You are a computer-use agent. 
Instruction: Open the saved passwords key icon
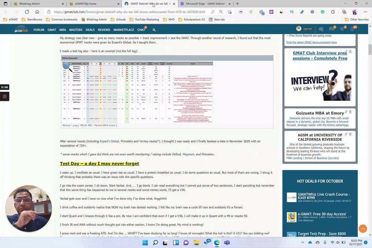point(213,12)
